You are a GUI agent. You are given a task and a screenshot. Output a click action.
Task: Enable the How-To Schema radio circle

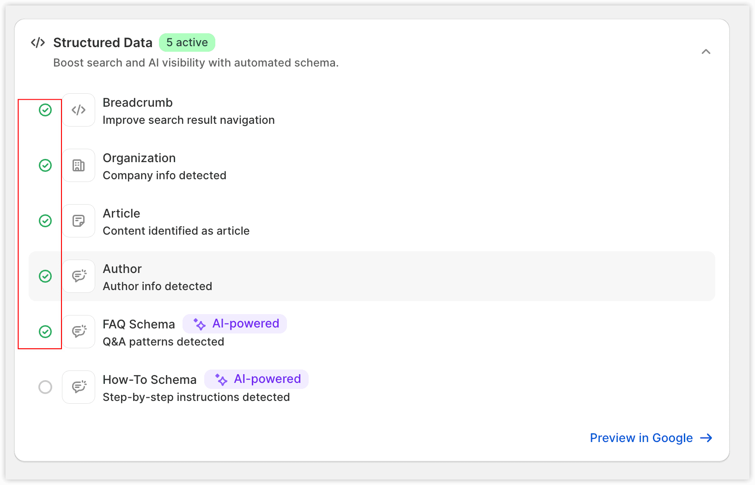pos(45,387)
